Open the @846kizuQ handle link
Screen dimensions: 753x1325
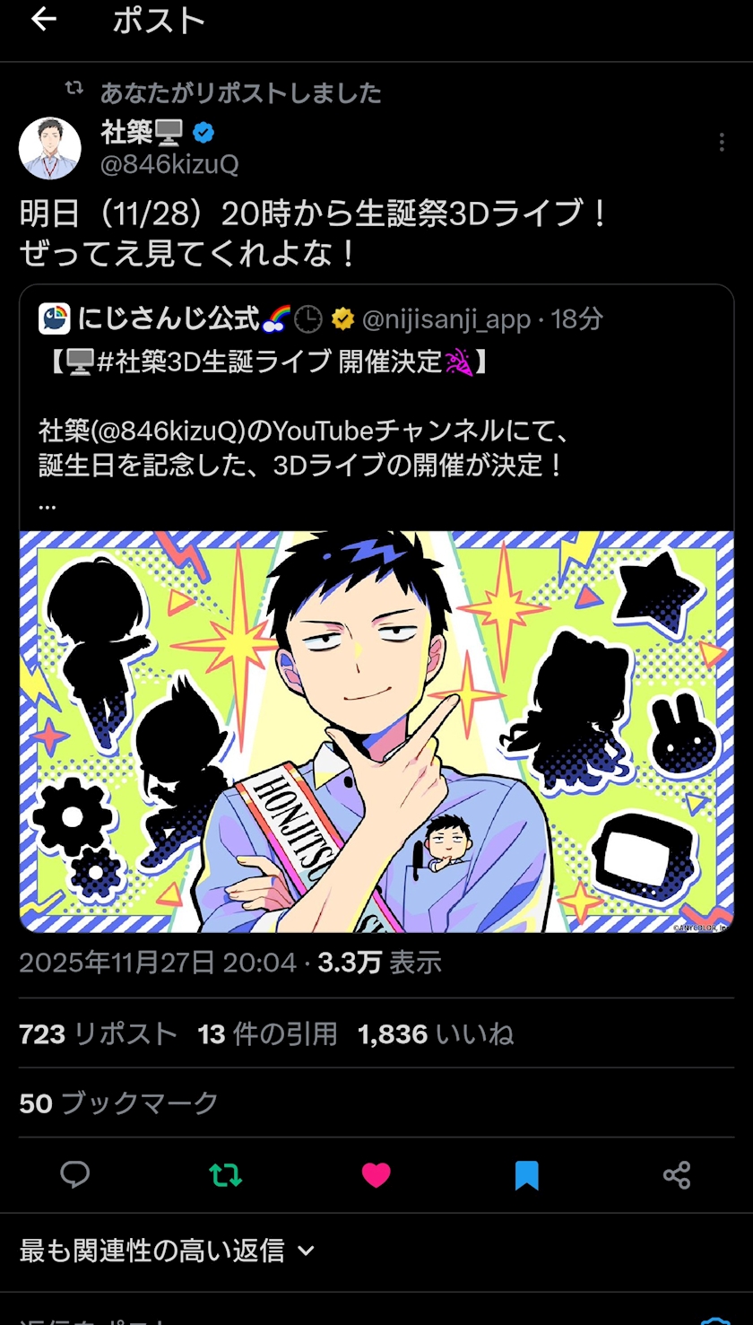click(x=169, y=164)
